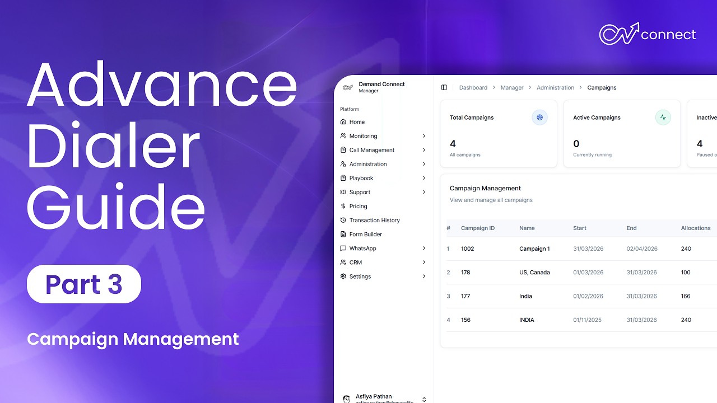Expand the Administration chevron

[x=424, y=164]
